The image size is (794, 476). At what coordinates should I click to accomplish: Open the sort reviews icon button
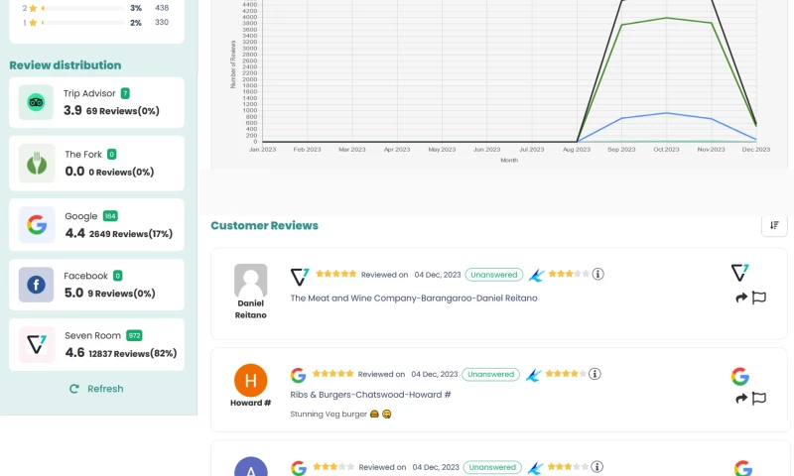(x=774, y=226)
